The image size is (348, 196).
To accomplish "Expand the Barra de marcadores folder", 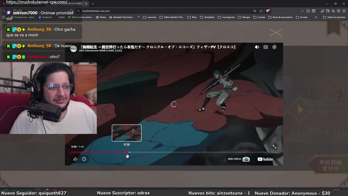I will click(x=281, y=17).
